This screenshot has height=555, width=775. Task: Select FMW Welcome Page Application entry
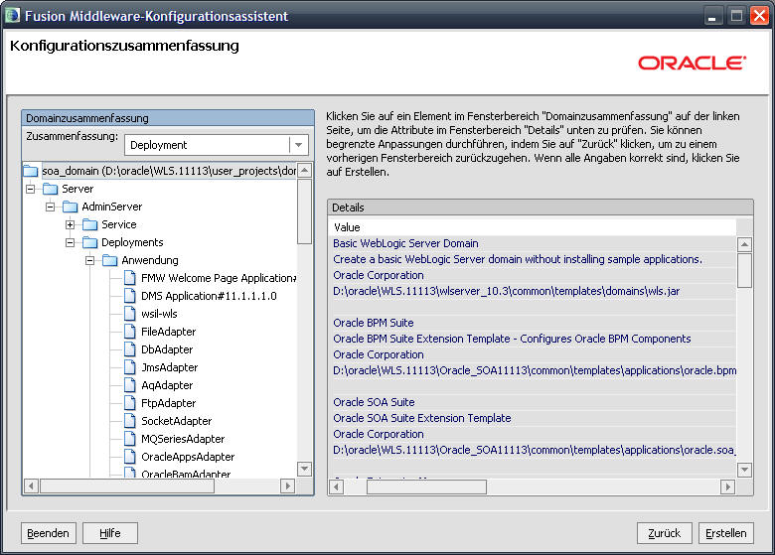click(219, 278)
